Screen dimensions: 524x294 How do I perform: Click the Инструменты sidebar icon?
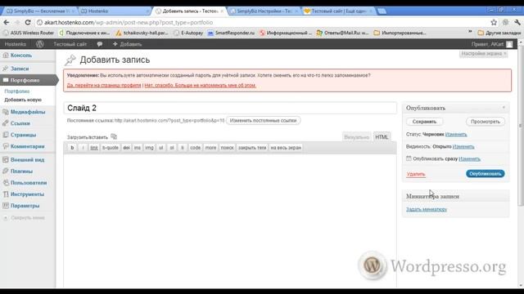(x=6, y=194)
